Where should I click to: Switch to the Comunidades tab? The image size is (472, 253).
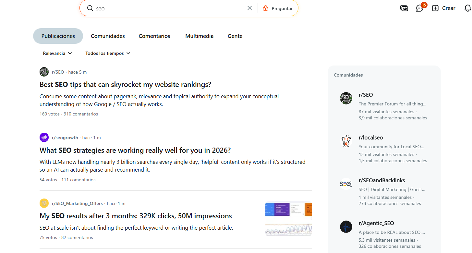tap(108, 36)
